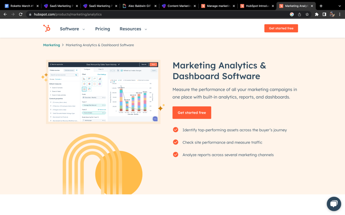
Task: Click the pencil edit icon beside report title
Action: click(x=119, y=64)
